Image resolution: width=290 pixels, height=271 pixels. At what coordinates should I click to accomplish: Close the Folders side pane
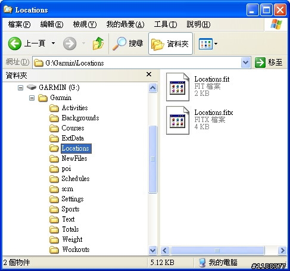pyautogui.click(x=149, y=74)
